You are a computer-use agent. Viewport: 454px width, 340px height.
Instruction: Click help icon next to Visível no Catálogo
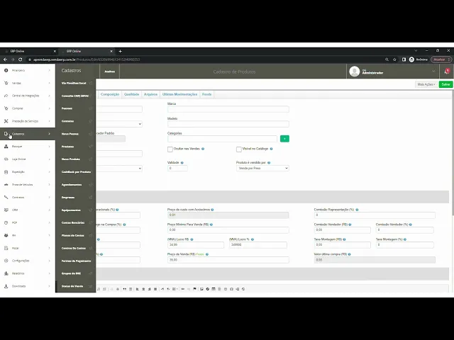tap(271, 149)
